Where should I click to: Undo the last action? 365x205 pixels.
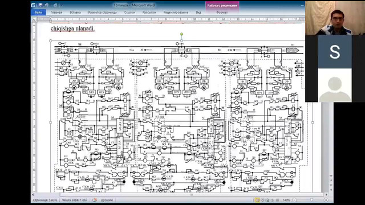(x=47, y=5)
